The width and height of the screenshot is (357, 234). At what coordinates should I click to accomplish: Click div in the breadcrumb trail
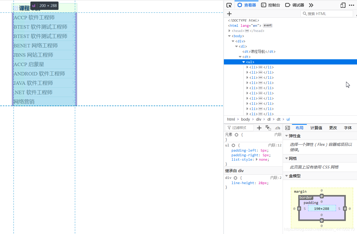[258, 119]
